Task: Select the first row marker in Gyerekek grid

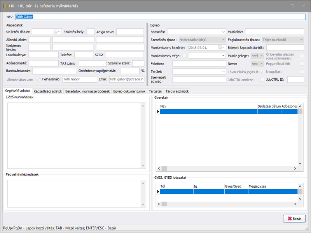Action: point(158,111)
